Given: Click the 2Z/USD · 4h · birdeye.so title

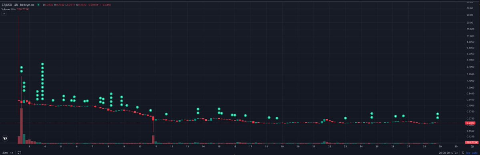Looking at the screenshot, I should pos(18,5).
